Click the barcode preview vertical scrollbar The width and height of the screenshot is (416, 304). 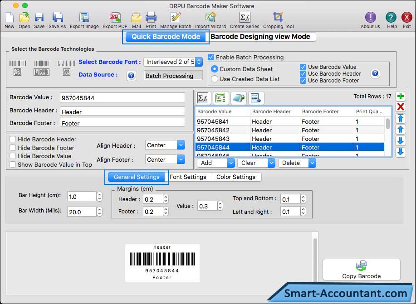pos(315,261)
